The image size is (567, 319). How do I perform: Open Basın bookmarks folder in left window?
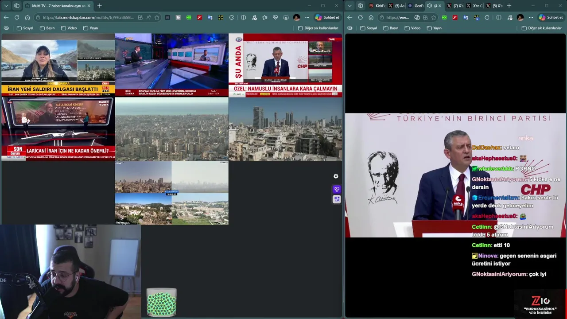tap(47, 28)
